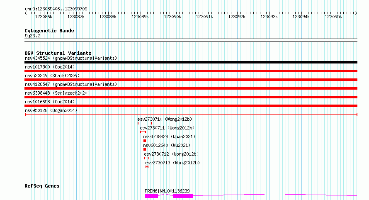The width and height of the screenshot is (369, 200).
Task: Click the 123088k ruler tick label
Action: pyautogui.click(x=108, y=17)
